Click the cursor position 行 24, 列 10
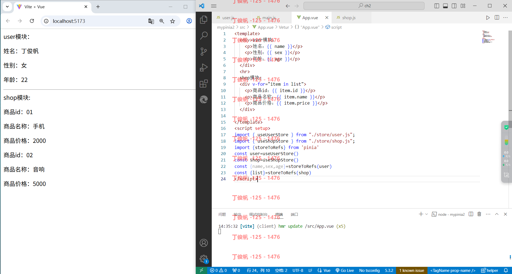This screenshot has width=512, height=274. tap(258, 271)
